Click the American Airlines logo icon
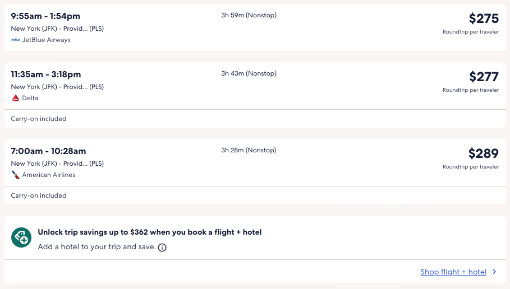The image size is (510, 289). (x=16, y=175)
